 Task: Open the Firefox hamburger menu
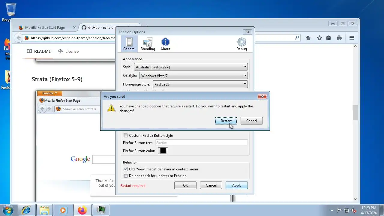tap(352, 38)
